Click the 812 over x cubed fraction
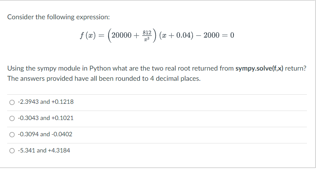This screenshot has height=177, width=316. (x=147, y=35)
